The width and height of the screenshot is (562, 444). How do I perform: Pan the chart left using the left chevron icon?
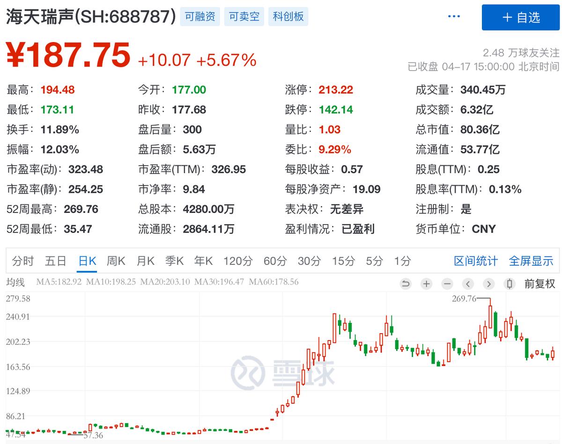coord(468,284)
